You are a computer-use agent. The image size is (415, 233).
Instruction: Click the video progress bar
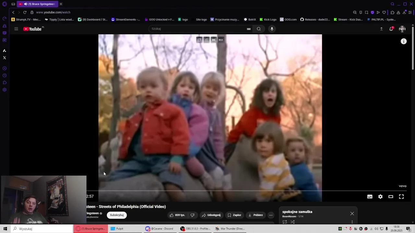(247, 191)
